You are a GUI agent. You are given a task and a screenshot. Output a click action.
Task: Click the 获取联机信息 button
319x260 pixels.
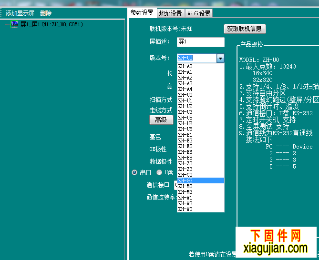(245, 29)
